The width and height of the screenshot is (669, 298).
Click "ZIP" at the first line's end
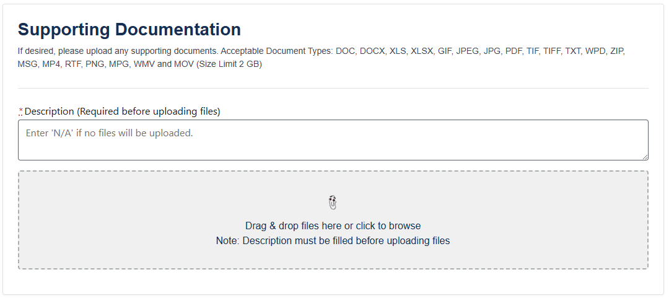pyautogui.click(x=617, y=51)
